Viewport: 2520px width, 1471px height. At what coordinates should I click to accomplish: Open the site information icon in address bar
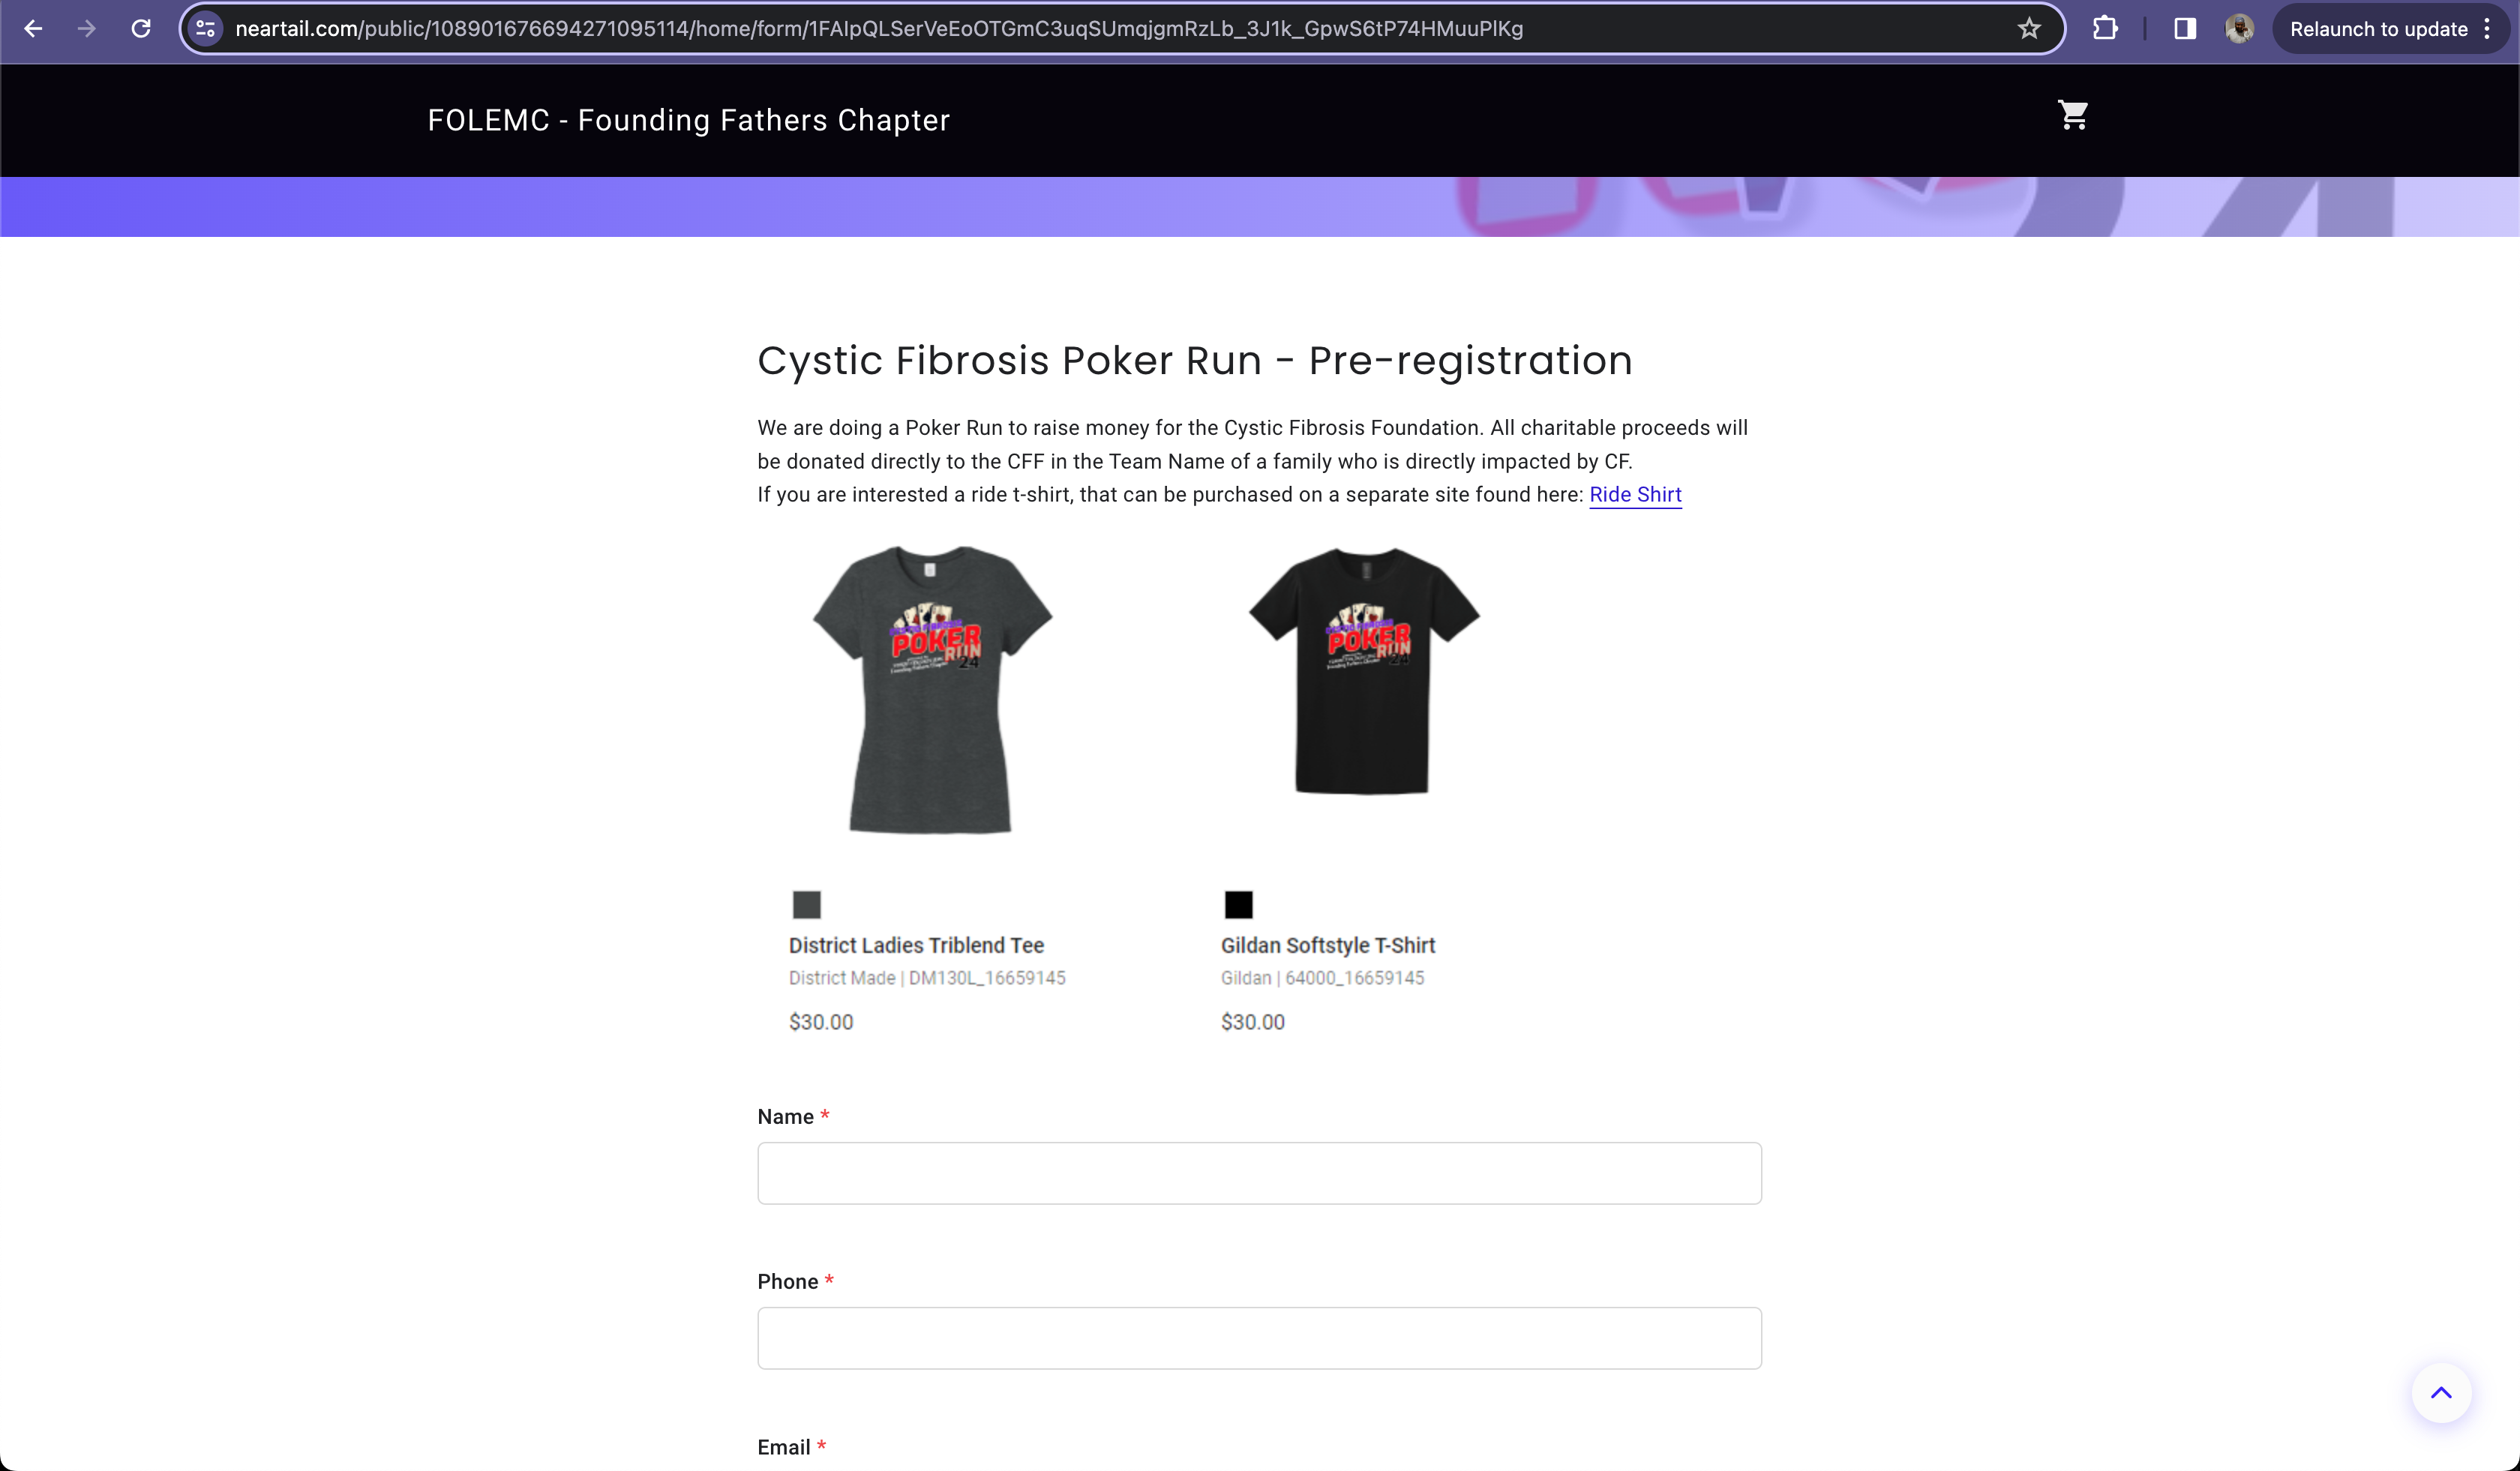point(206,29)
